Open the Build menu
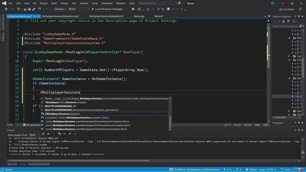306x172 pixels. click(x=54, y=3)
